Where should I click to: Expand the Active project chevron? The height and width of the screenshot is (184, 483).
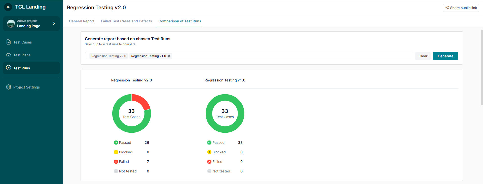(54, 23)
